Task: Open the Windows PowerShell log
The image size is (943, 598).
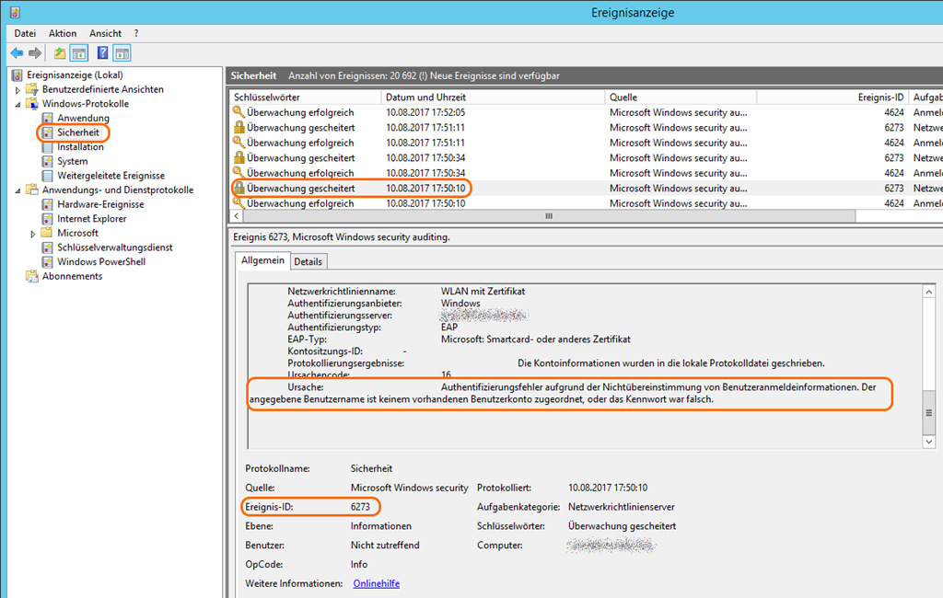Action: tap(100, 262)
